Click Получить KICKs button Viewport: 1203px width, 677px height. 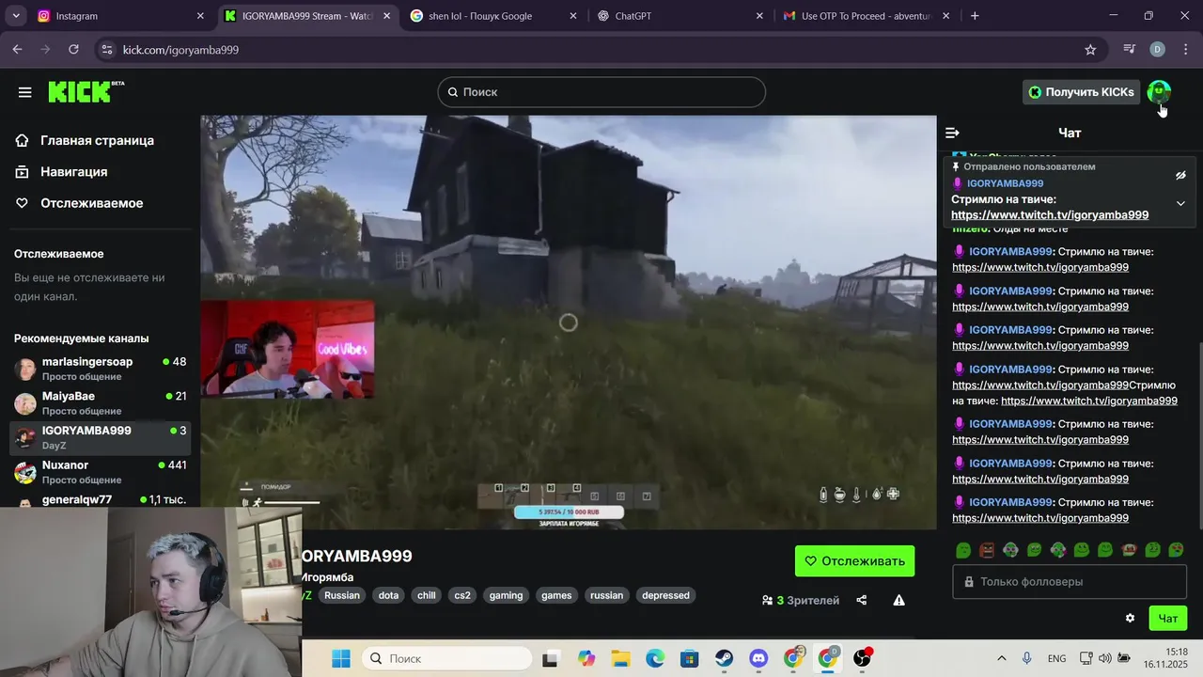(1081, 92)
